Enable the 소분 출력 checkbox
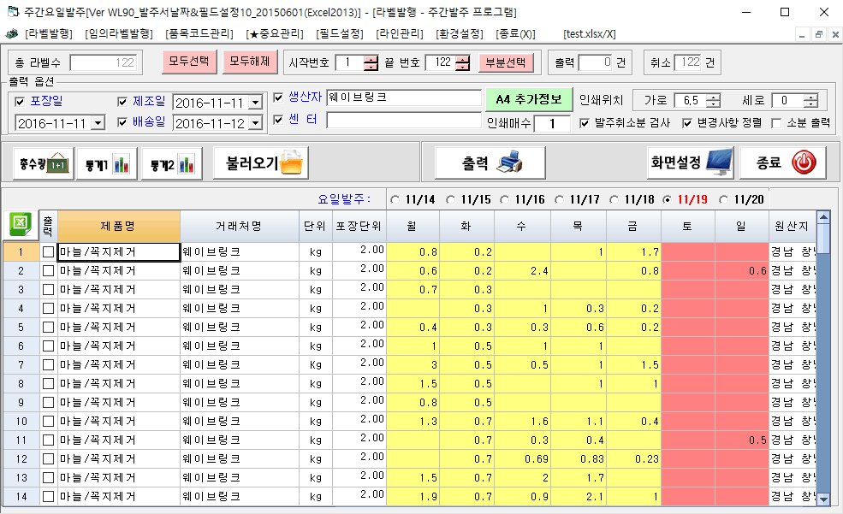This screenshot has width=843, height=514. 776,123
